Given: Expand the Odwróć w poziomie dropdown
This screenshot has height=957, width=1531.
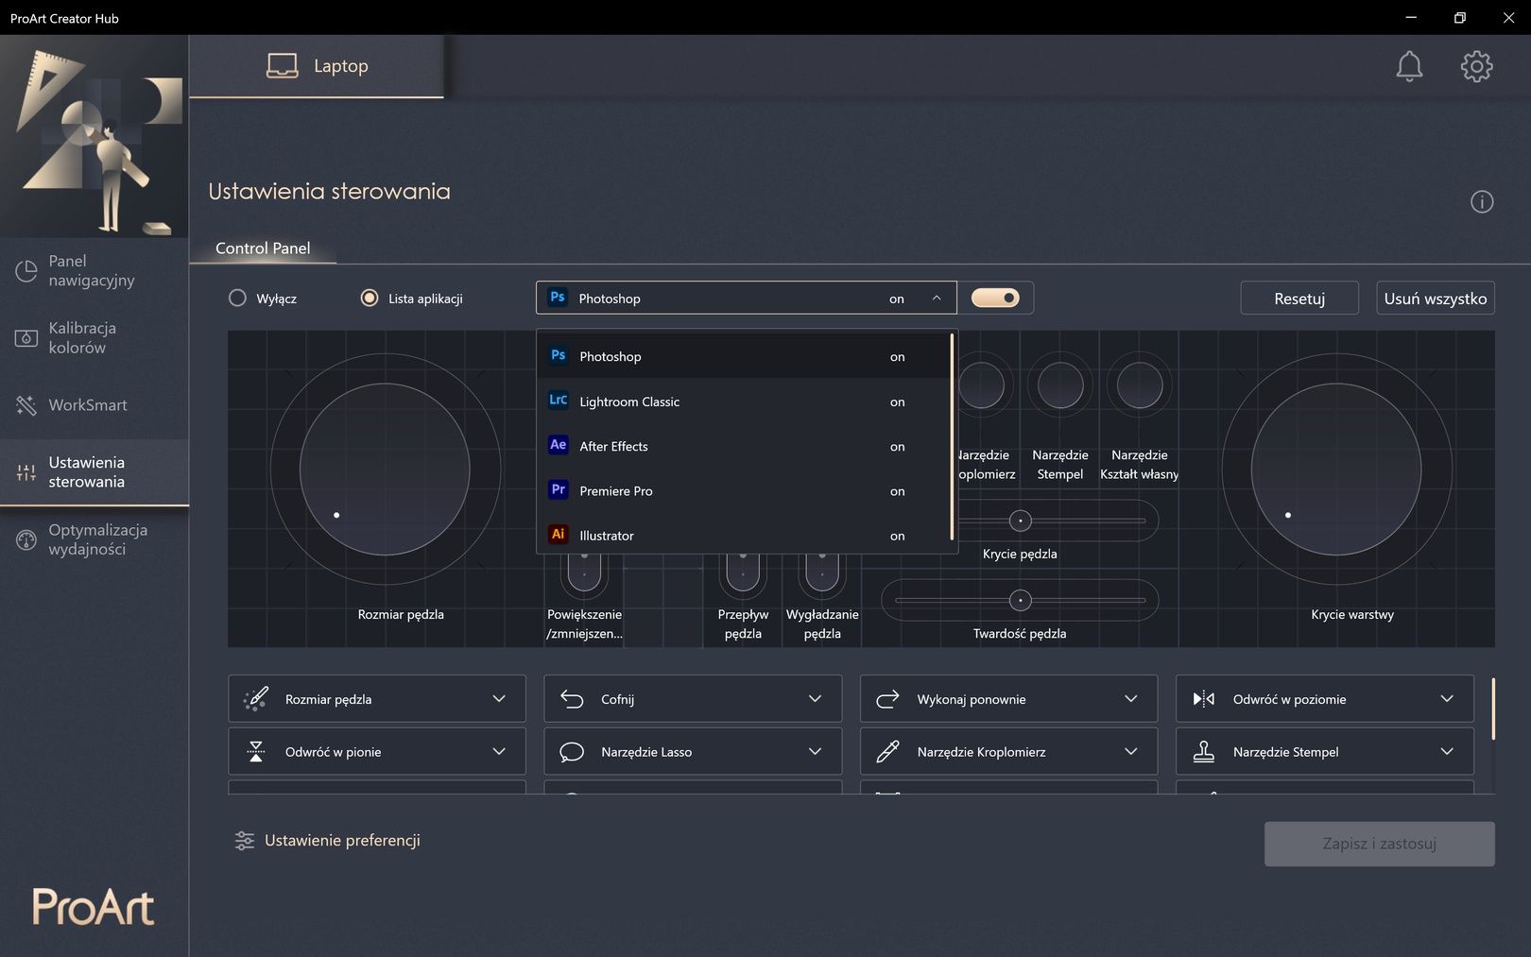Looking at the screenshot, I should [1447, 699].
